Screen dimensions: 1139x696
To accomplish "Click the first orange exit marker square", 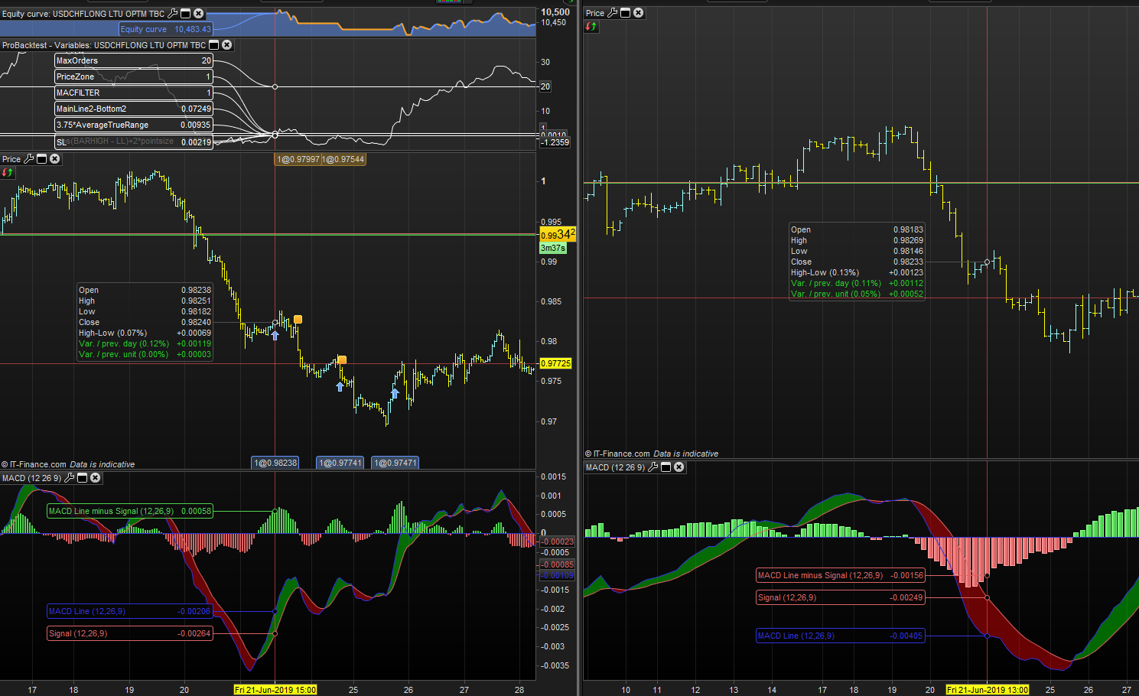I will point(298,320).
